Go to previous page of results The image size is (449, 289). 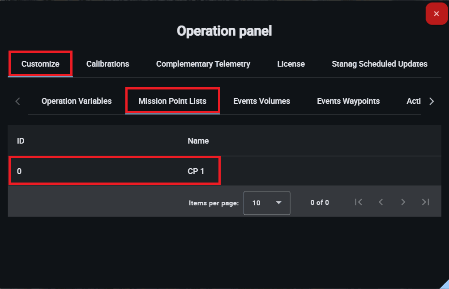(381, 202)
